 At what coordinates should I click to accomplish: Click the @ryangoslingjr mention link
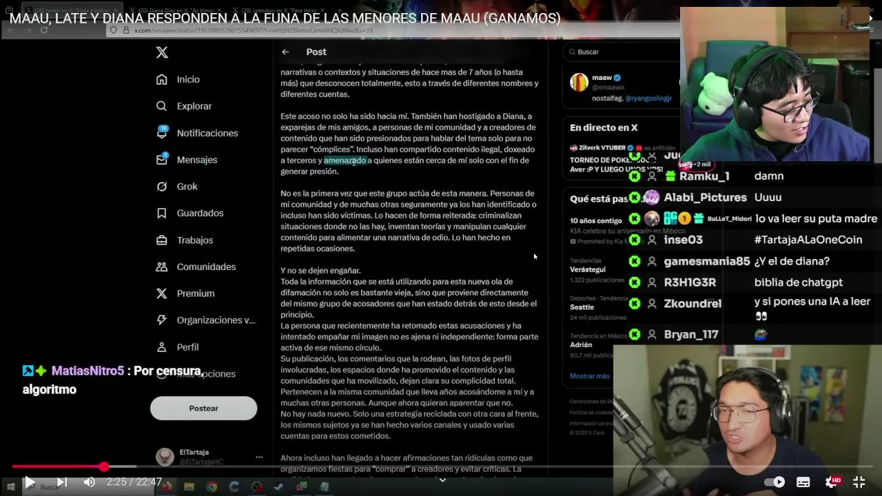(x=648, y=99)
